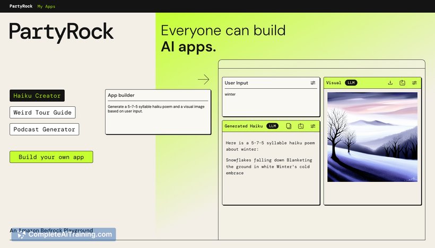Image resolution: width=435 pixels, height=248 pixels.
Task: Select the Weird Tour Guide example
Action: pyautogui.click(x=42, y=113)
